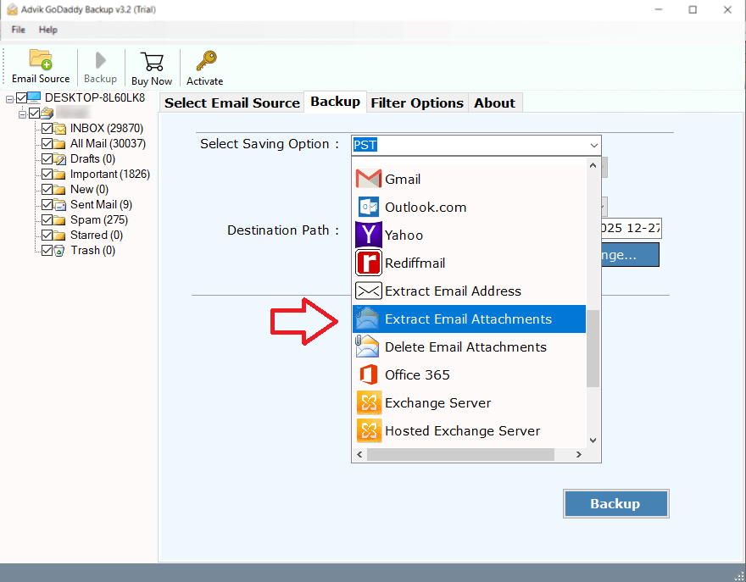The height and width of the screenshot is (582, 746).
Task: Click the partially hidden Change... button
Action: coord(630,255)
